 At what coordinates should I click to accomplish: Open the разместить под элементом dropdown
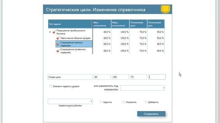(x=143, y=88)
